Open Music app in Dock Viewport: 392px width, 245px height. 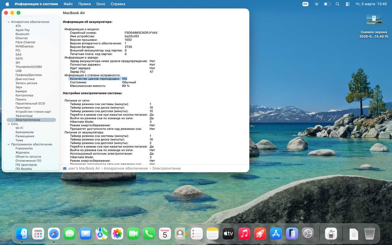244,234
